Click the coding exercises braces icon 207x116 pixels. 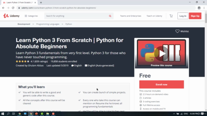click(x=141, y=101)
